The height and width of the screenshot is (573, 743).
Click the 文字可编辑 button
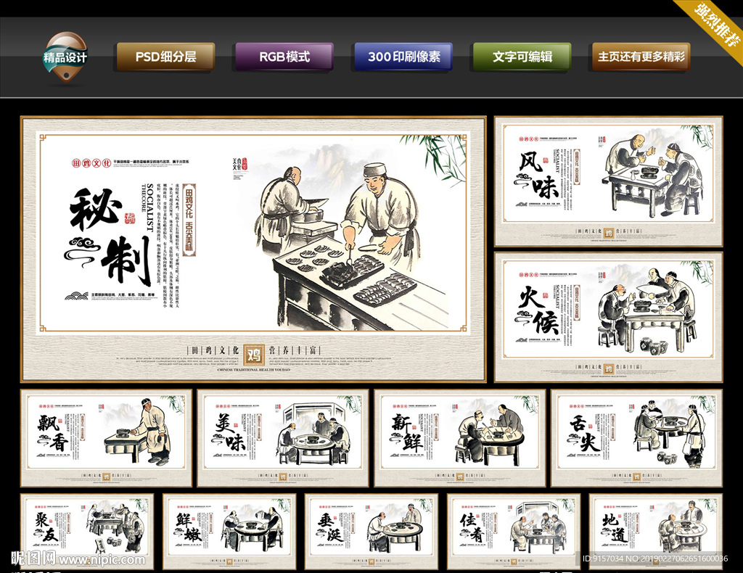pos(522,57)
